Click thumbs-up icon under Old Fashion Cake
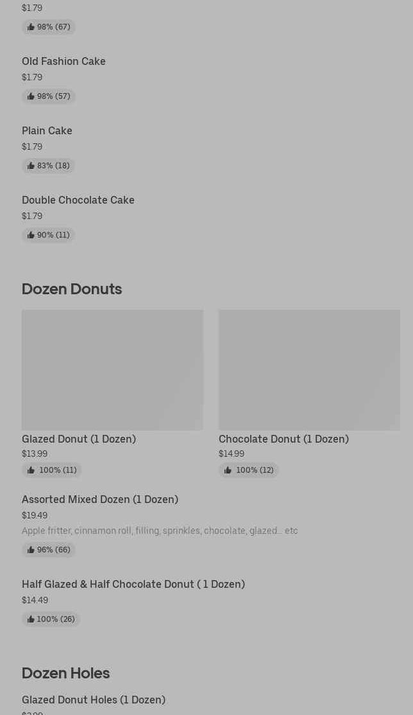Screen dimensions: 413x715 (31, 96)
